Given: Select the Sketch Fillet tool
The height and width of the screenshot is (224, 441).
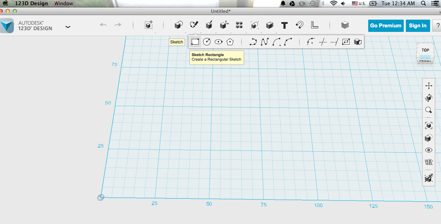Looking at the screenshot, I should 311,42.
